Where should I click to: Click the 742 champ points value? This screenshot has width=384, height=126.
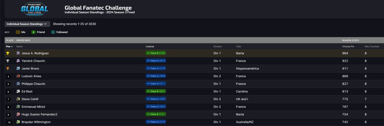pos(345,122)
